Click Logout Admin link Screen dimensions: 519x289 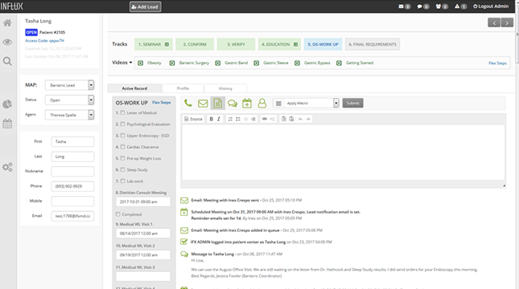click(491, 6)
